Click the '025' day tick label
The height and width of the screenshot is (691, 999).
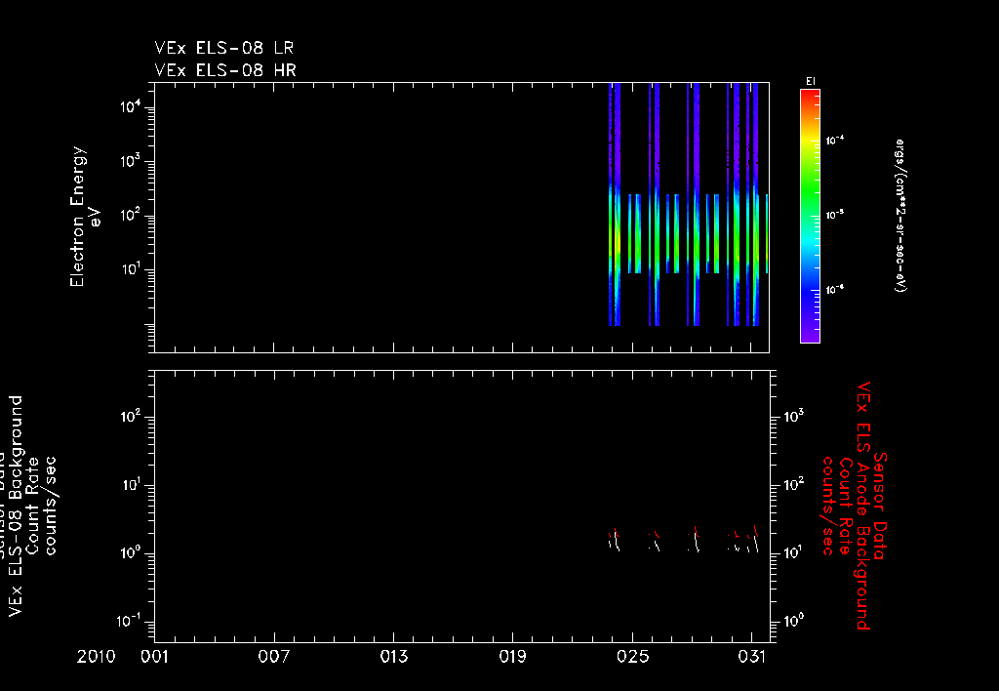click(x=632, y=657)
